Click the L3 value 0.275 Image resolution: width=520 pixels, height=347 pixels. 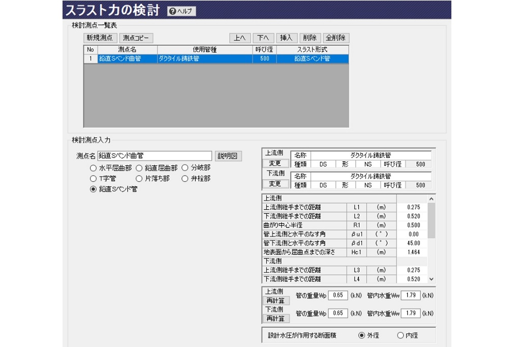click(x=412, y=270)
